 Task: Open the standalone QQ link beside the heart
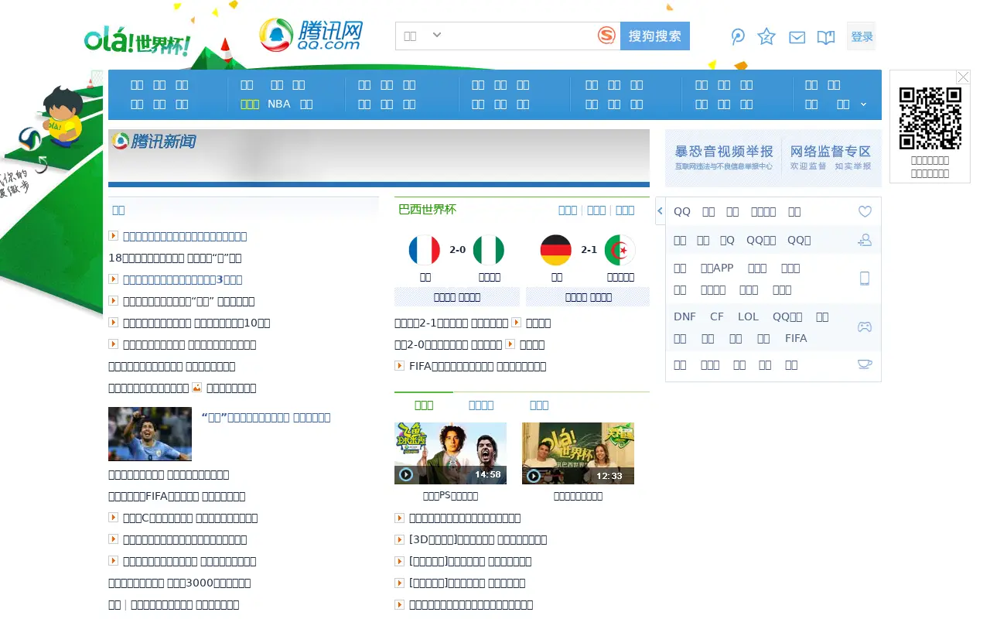pos(682,211)
